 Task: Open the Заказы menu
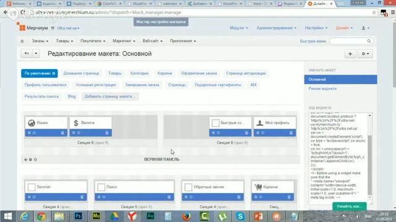40,41
